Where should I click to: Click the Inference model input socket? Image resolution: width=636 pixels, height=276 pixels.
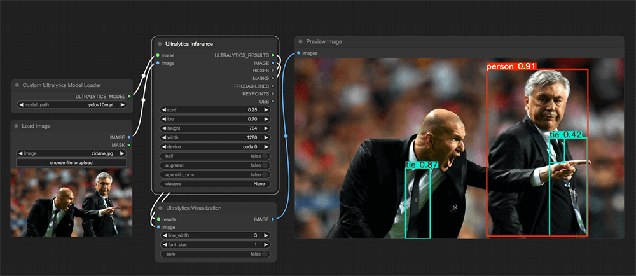[x=157, y=55]
